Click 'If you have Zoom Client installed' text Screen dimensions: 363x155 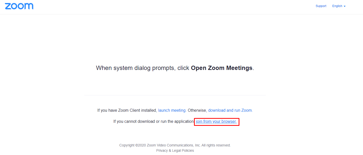127,110
